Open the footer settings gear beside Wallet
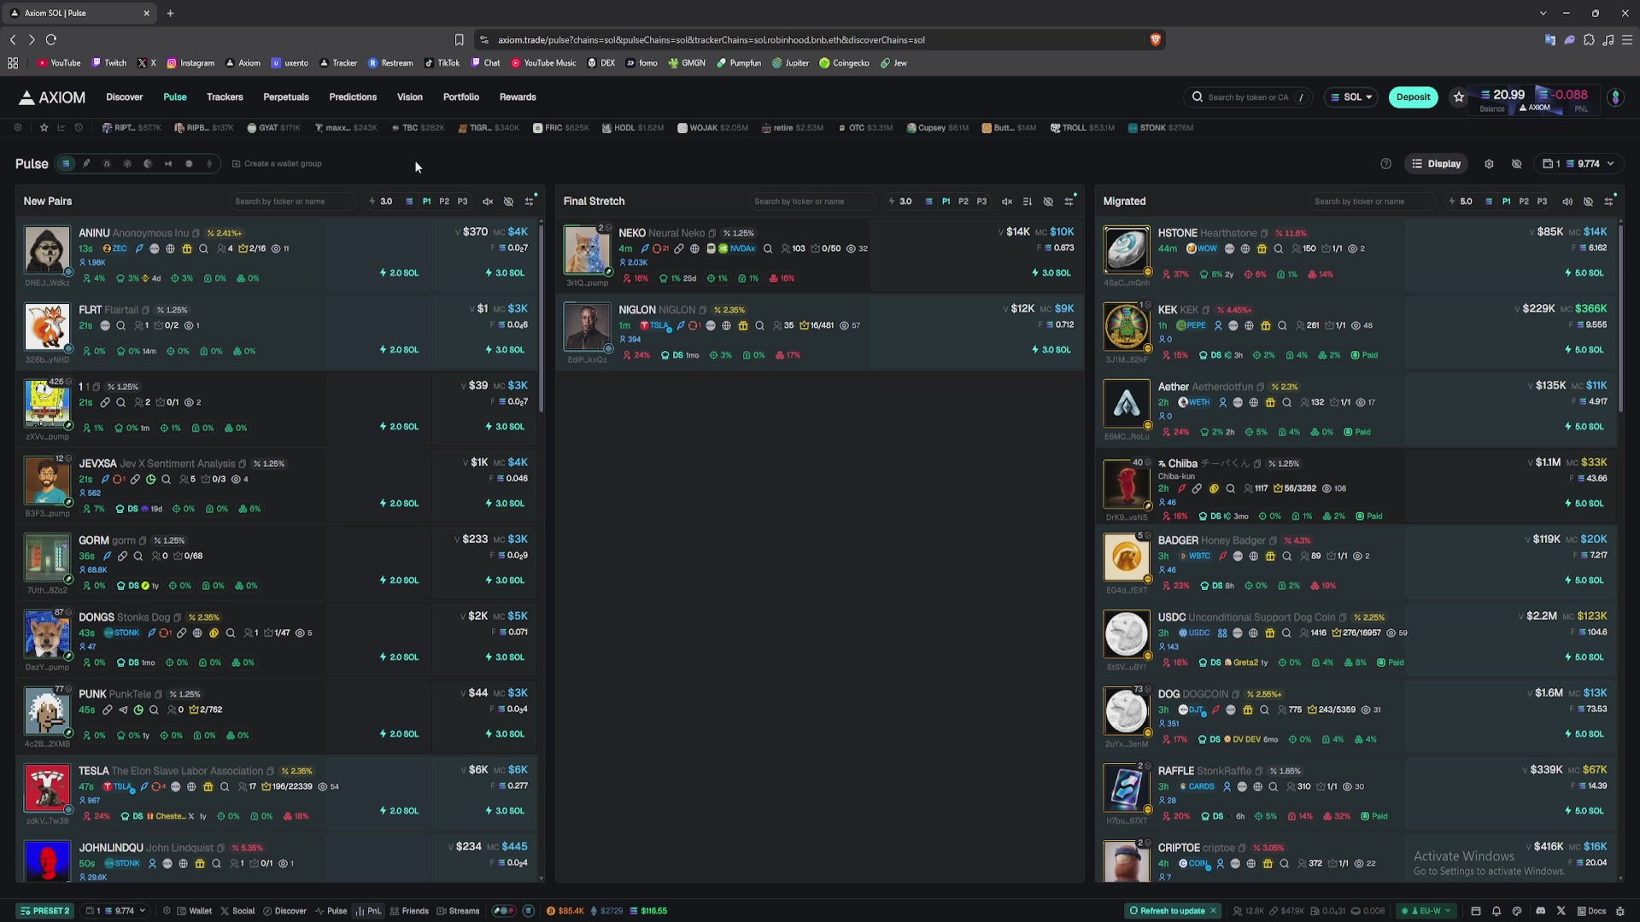The height and width of the screenshot is (922, 1640). click(167, 911)
